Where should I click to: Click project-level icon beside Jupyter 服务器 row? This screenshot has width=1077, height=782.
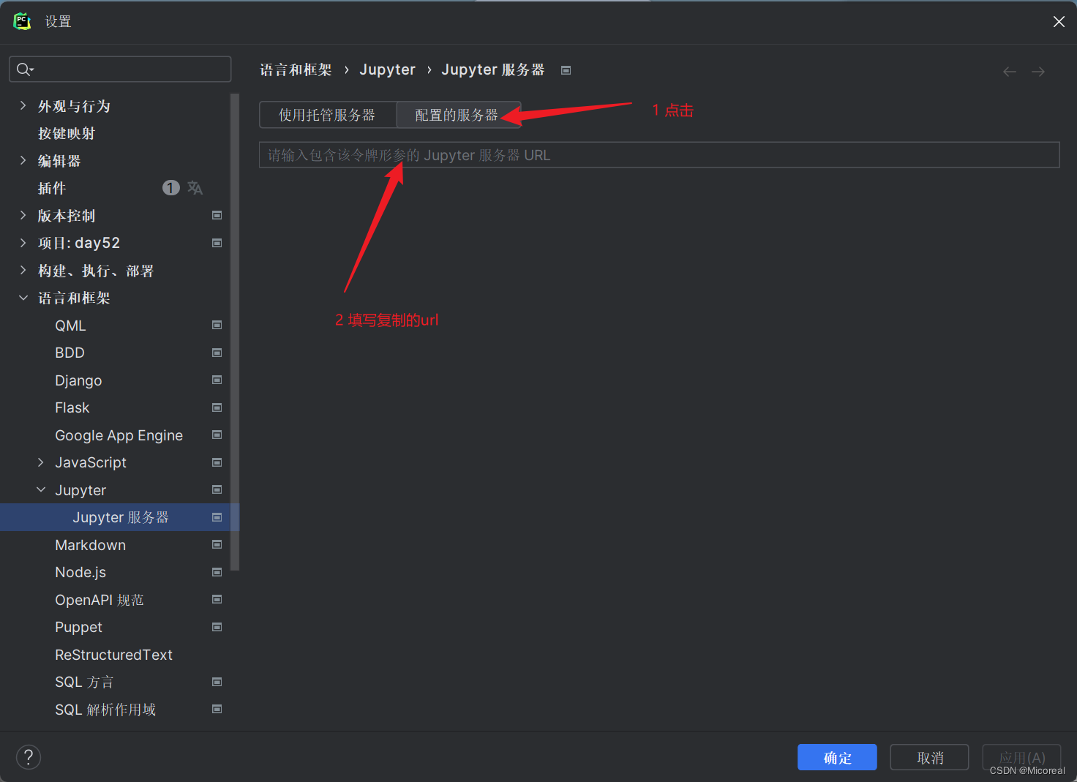(217, 517)
